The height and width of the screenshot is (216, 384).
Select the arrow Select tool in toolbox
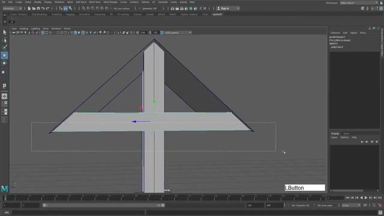coord(4,32)
